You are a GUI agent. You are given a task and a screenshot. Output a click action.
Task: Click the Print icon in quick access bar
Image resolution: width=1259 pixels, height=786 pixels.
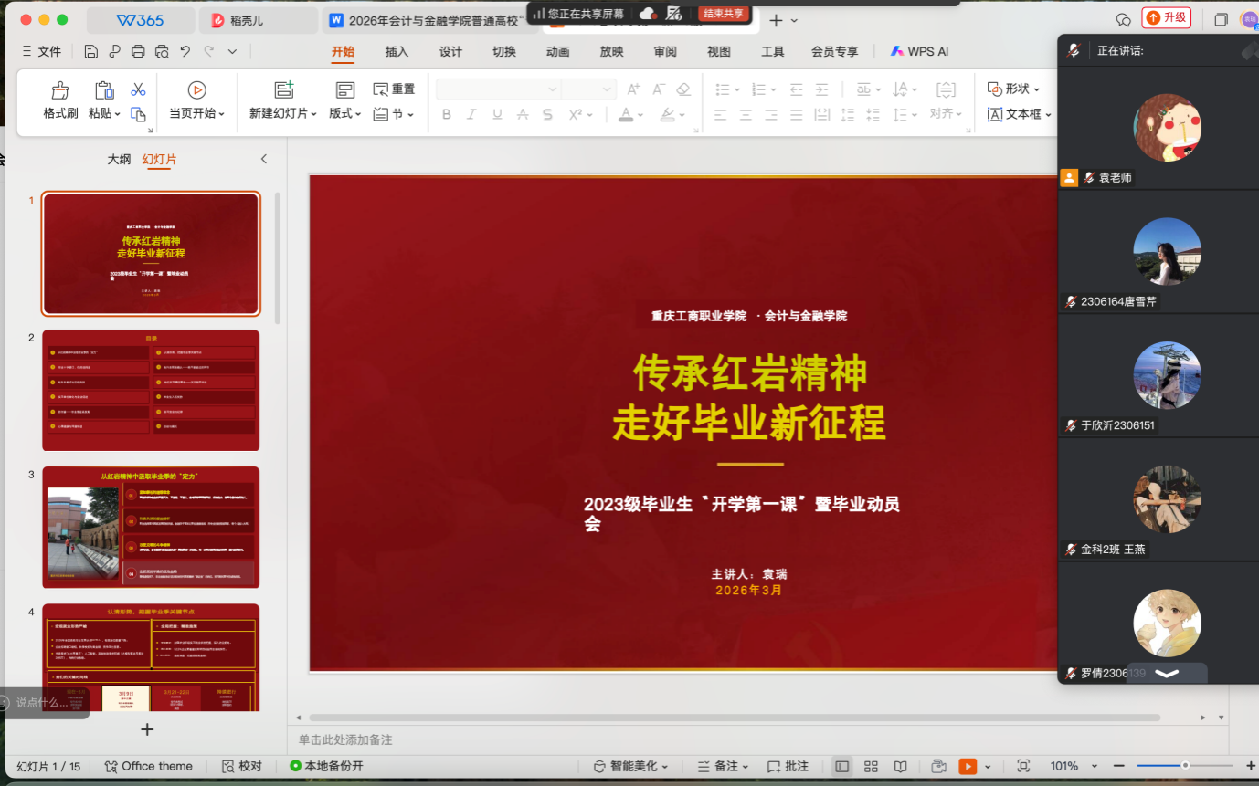[x=138, y=51]
